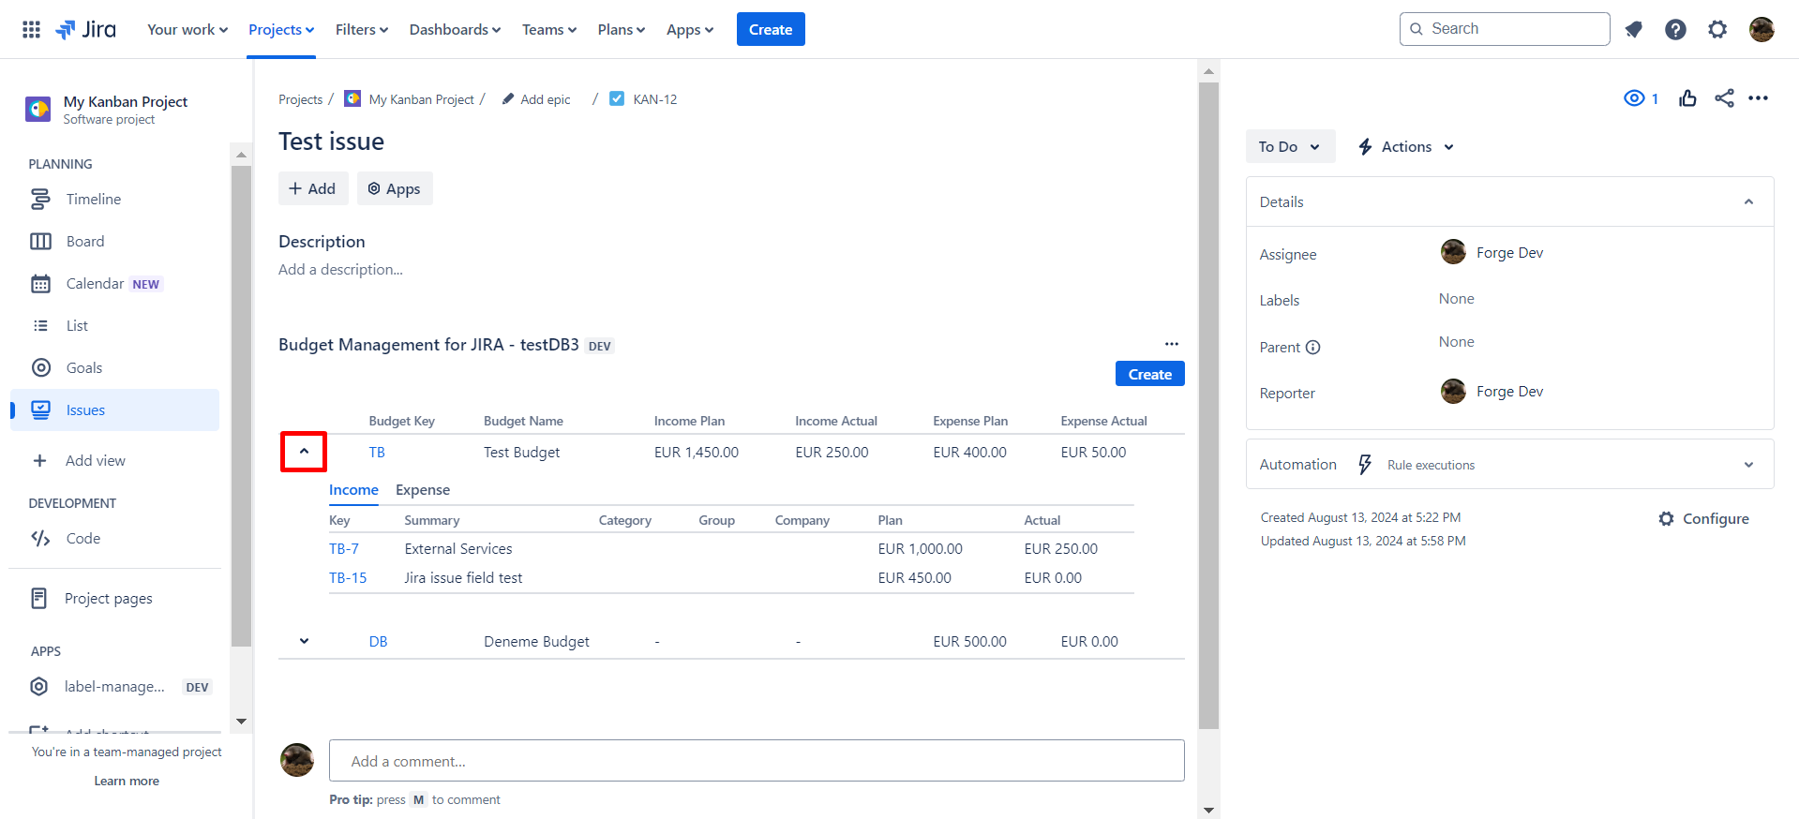Click the Add a comment field
Viewport: 1799px width, 819px height.
point(757,761)
